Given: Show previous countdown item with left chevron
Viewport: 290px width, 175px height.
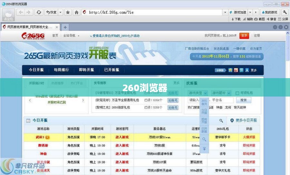Looking at the screenshot, I should pyautogui.click(x=30, y=100).
